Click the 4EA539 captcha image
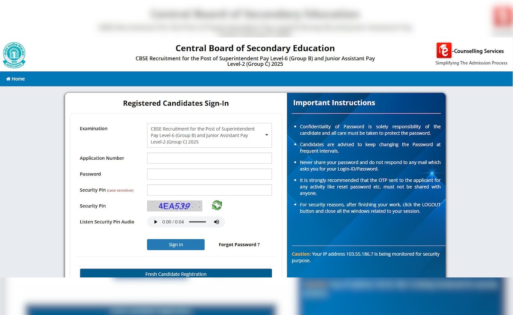Viewport: 513px width, 315px height. tap(174, 206)
